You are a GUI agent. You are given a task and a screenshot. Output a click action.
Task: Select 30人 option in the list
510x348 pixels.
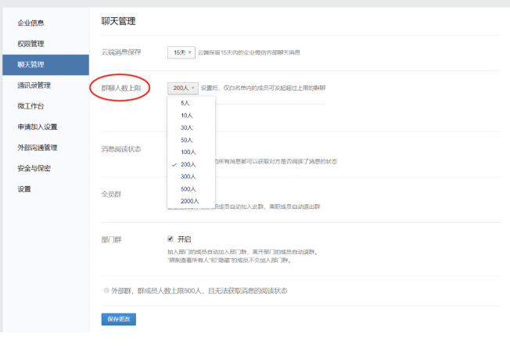[186, 127]
